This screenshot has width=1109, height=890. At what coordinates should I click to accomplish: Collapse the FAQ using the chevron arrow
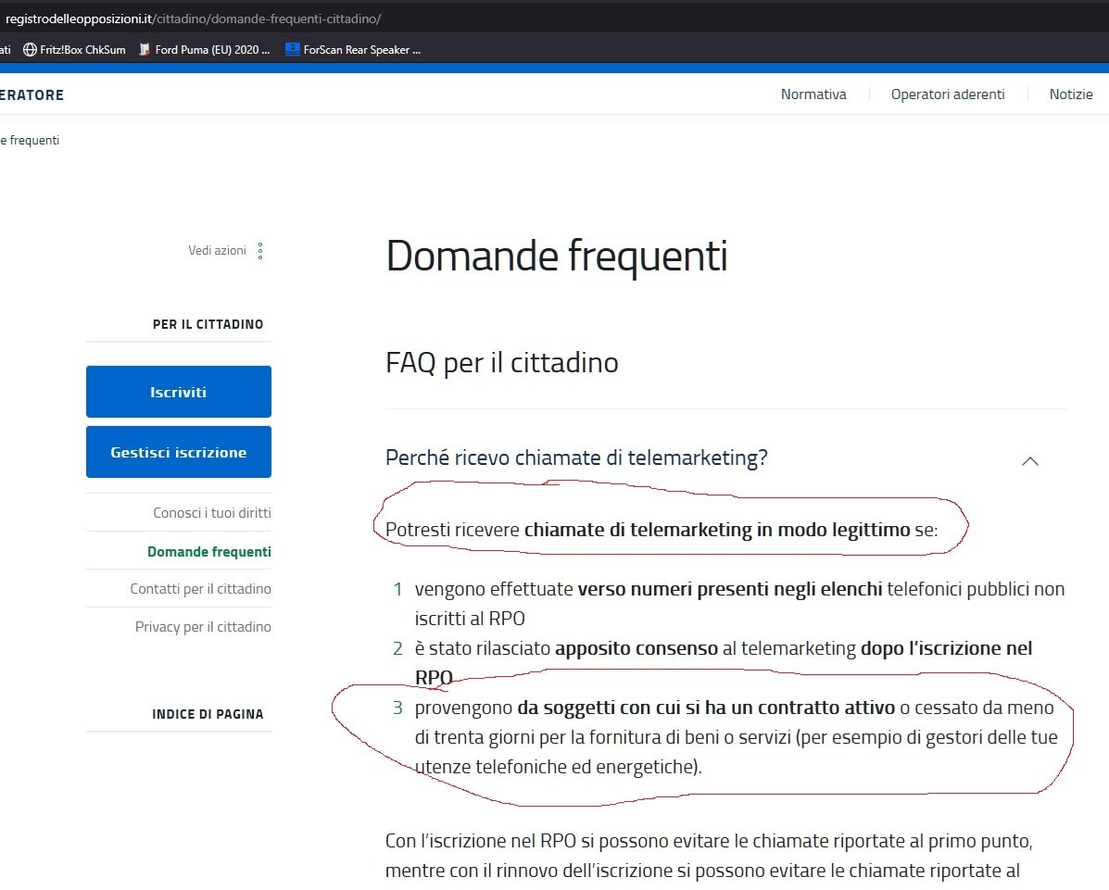point(1029,460)
